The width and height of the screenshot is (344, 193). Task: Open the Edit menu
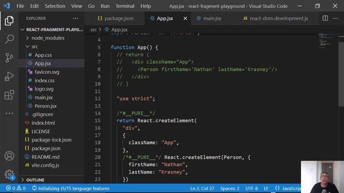point(34,6)
